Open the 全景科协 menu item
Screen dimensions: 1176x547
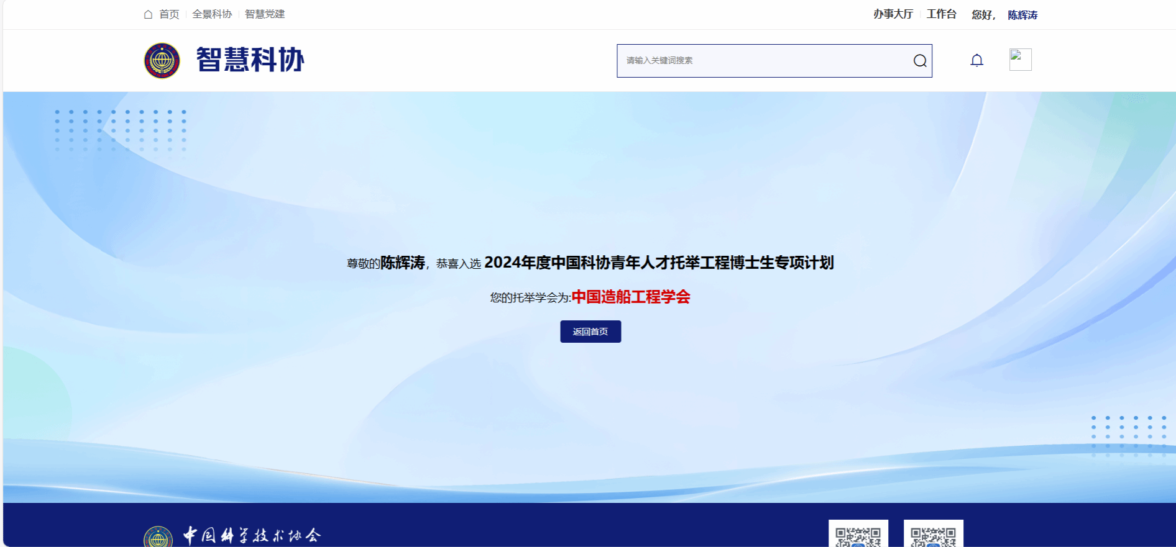212,14
